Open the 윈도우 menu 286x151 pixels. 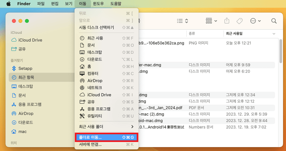[x=98, y=4]
